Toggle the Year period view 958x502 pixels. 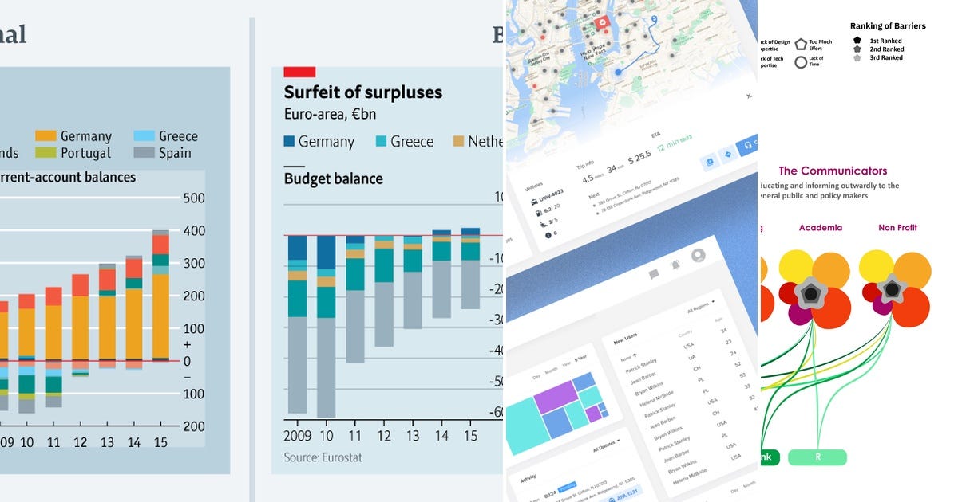click(564, 366)
